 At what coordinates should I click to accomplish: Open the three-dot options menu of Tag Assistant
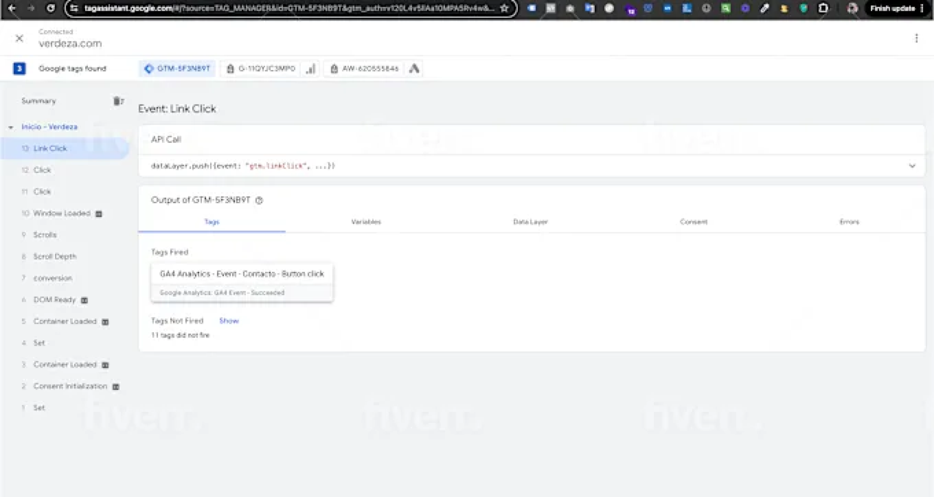[x=916, y=38]
